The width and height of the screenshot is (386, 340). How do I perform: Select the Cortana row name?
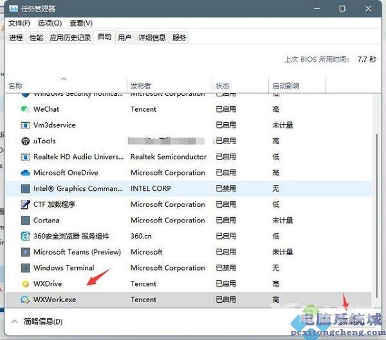pyautogui.click(x=46, y=220)
